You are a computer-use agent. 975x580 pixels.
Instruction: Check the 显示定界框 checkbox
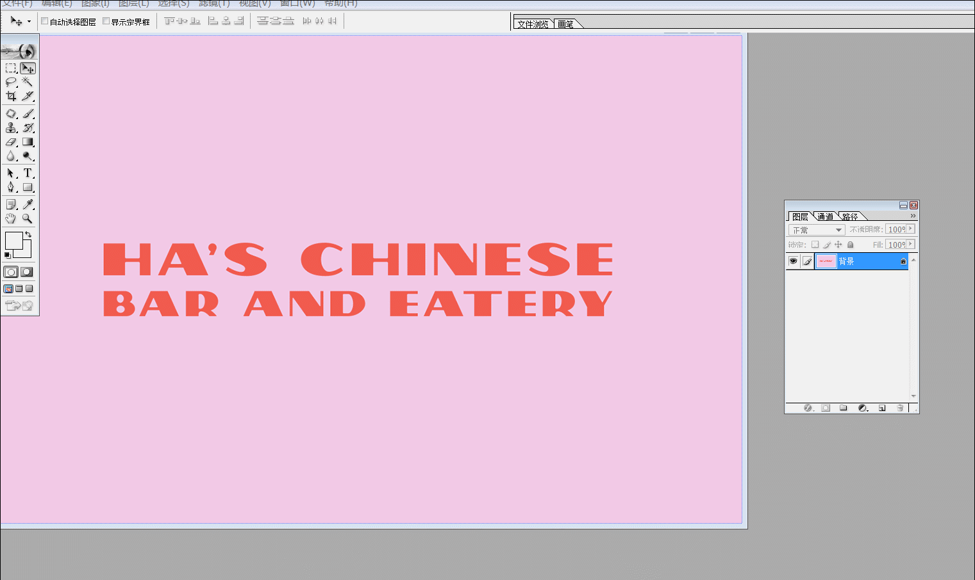pos(106,21)
